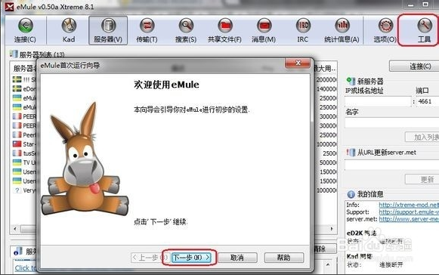Open the Messages (消息) toolbar icon
Image resolution: width=439 pixels, height=275 pixels.
[x=264, y=30]
